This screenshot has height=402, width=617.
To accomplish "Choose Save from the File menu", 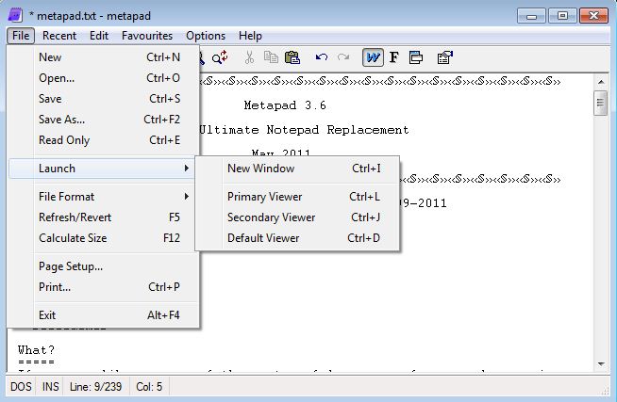I will (x=103, y=99).
